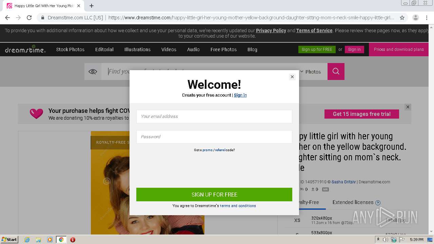Image resolution: width=434 pixels, height=244 pixels.
Task: Click the 5:39 PM taskbar clock
Action: coord(416,240)
